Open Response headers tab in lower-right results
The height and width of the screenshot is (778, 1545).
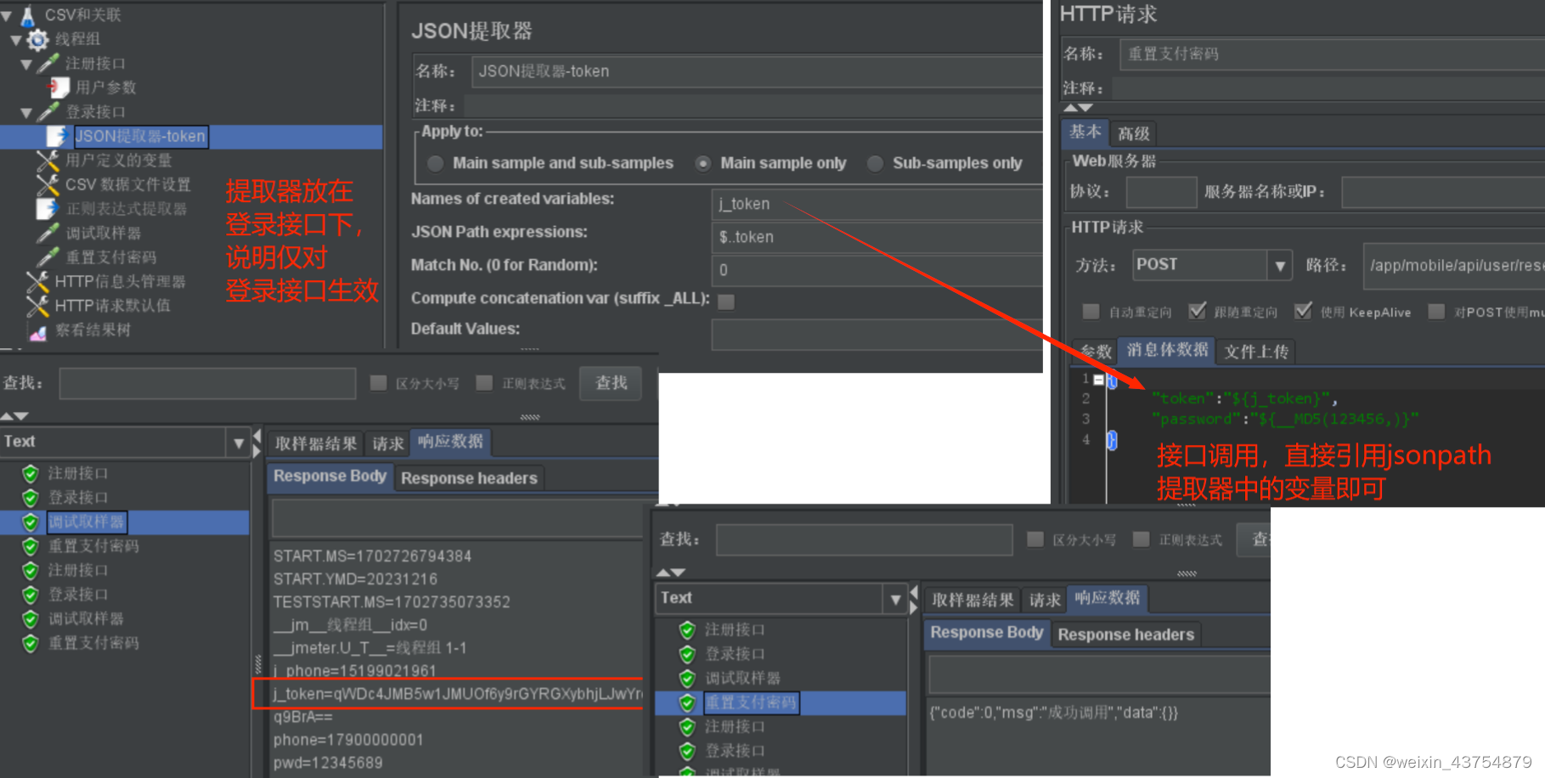coord(1126,634)
